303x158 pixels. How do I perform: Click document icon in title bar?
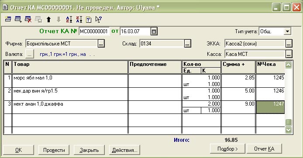pyautogui.click(x=5, y=7)
